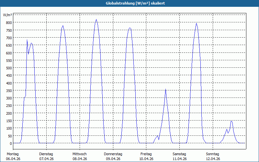This screenshot has height=162, width=259.
Task: Click the Globalstrahlung chart title bar
Action: pyautogui.click(x=129, y=3)
